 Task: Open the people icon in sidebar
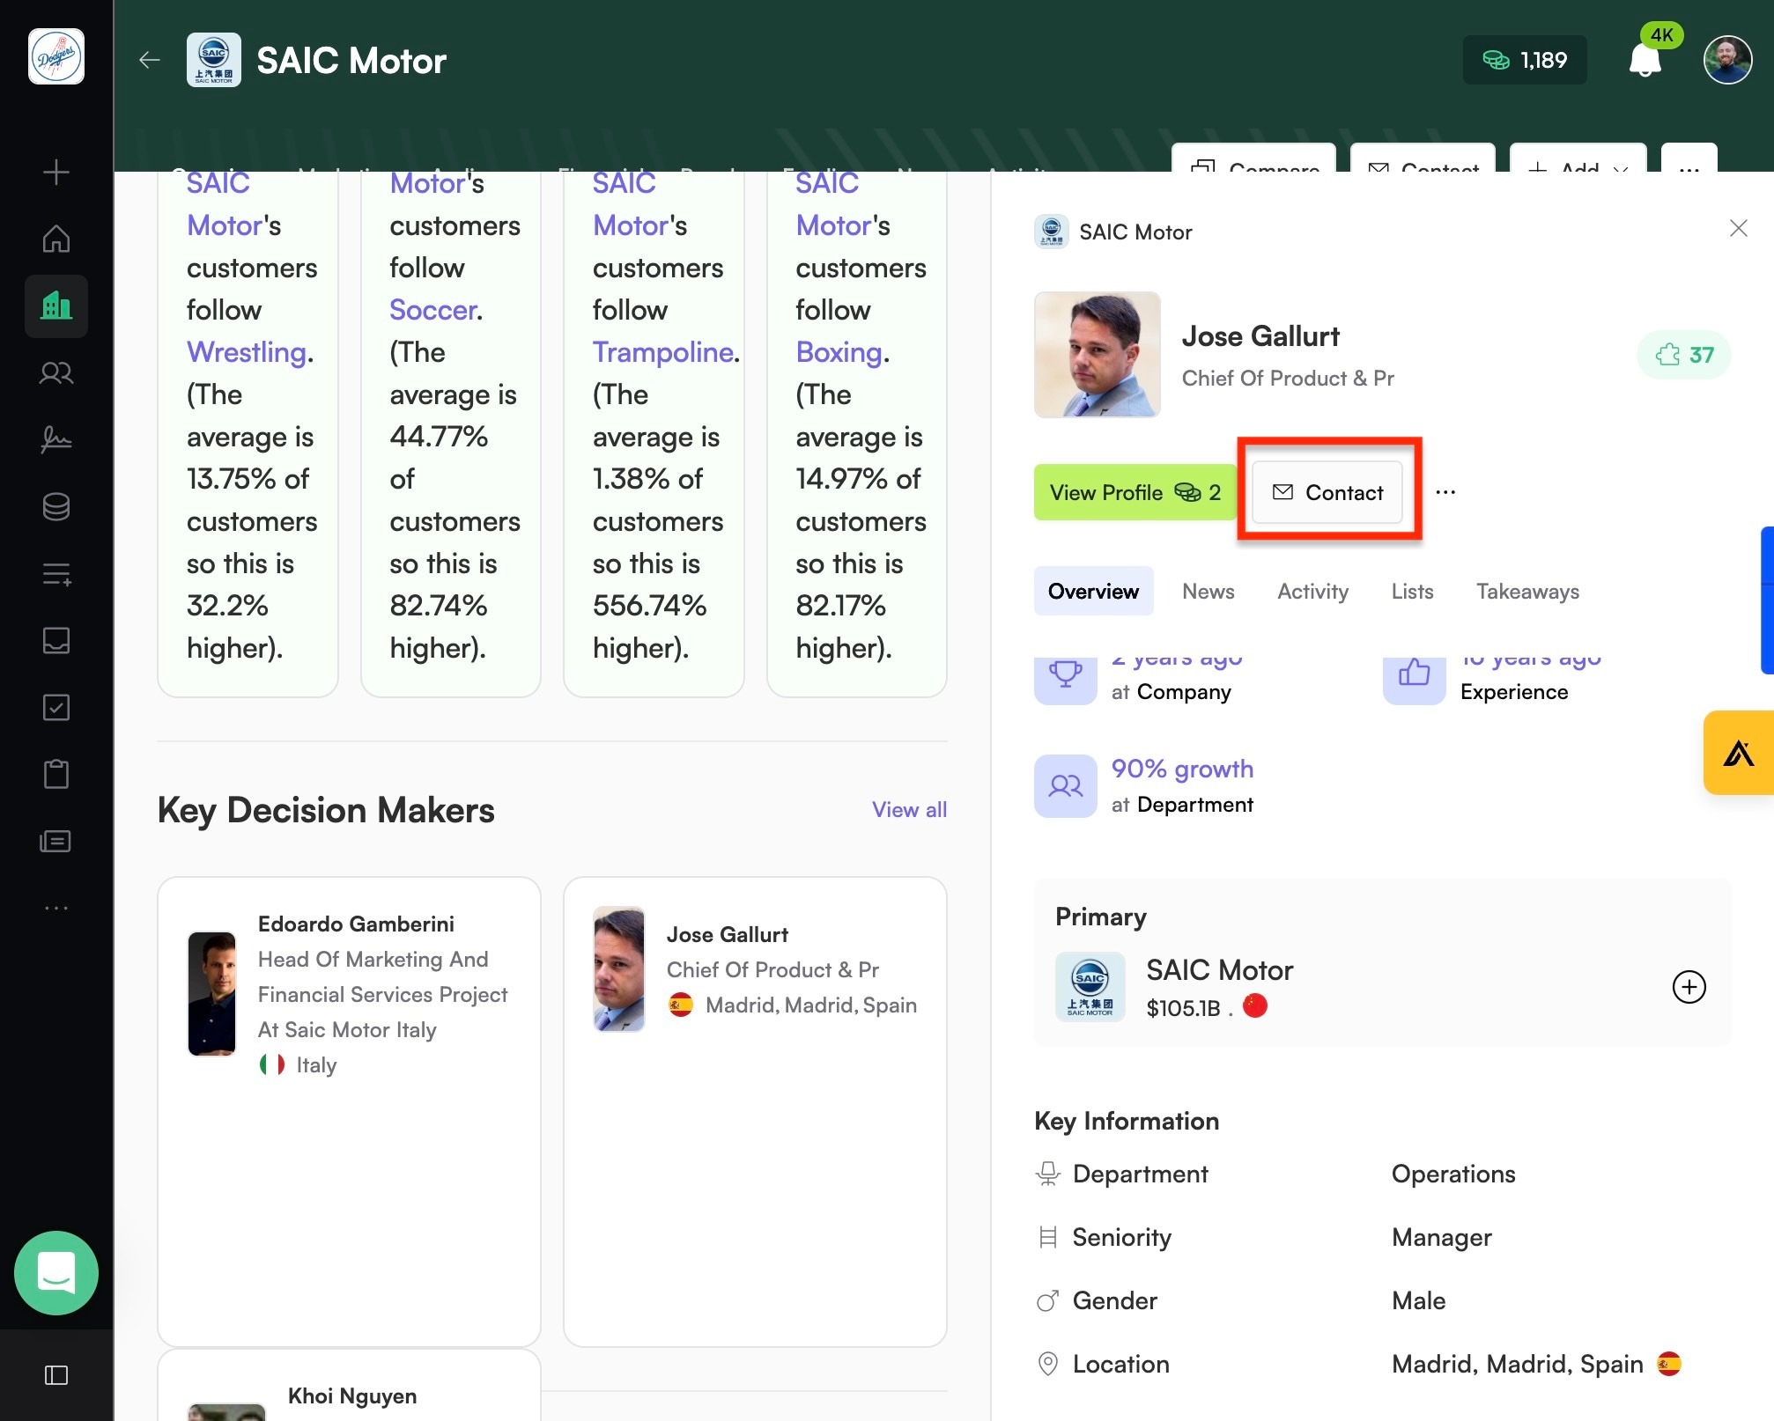click(x=56, y=372)
